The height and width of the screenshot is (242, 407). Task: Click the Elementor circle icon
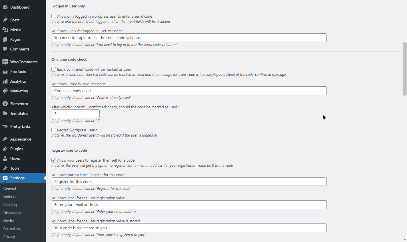click(x=5, y=104)
